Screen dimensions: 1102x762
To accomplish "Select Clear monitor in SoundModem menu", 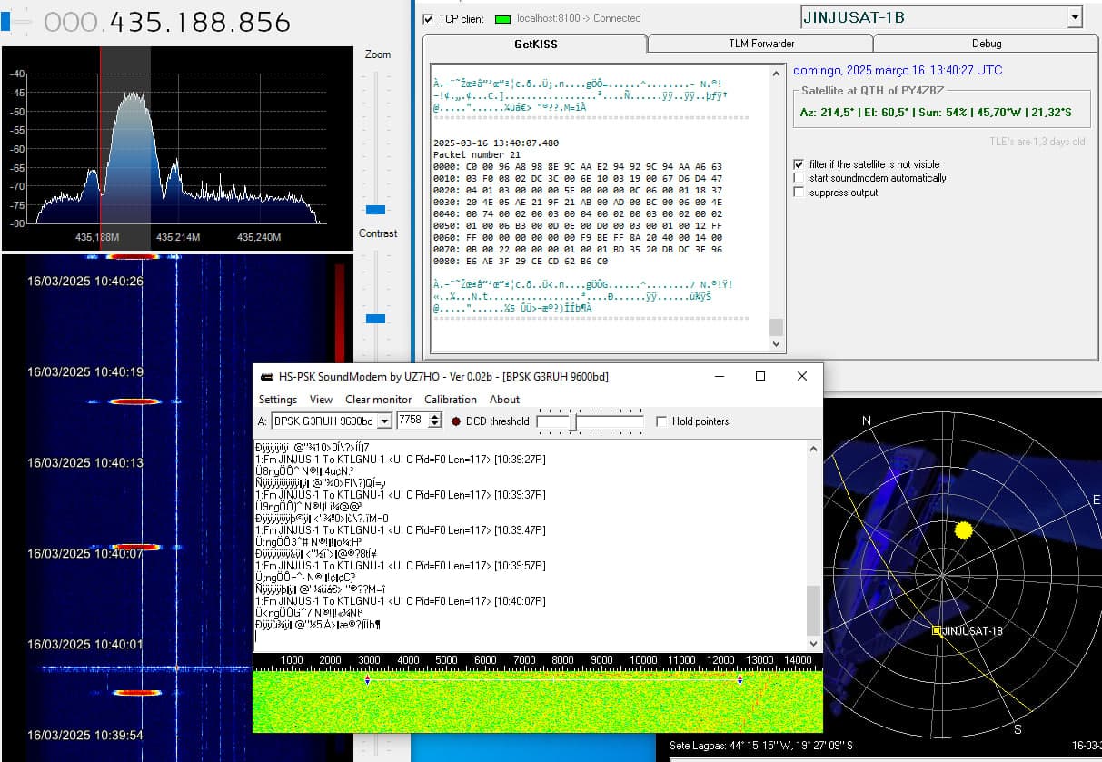I will [378, 400].
